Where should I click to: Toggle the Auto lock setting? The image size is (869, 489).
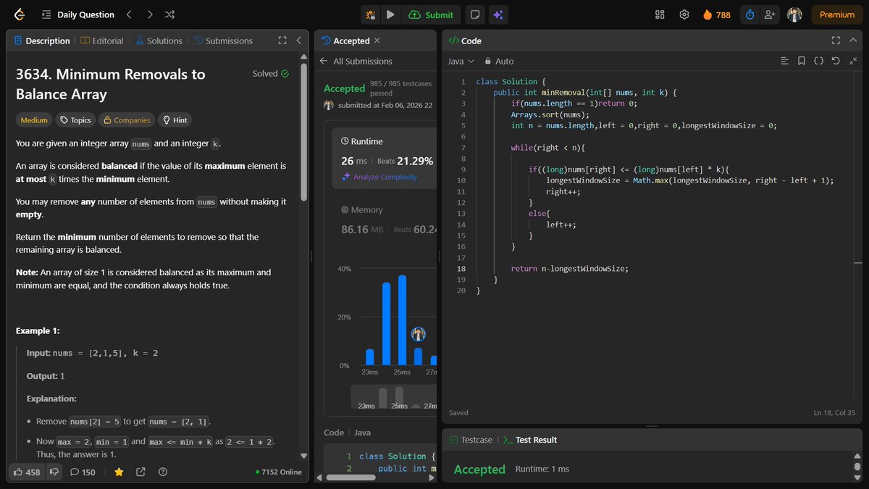click(499, 62)
